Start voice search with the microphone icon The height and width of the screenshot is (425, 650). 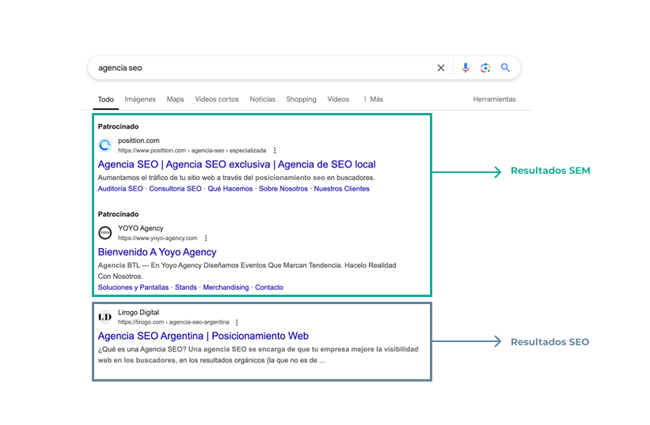[466, 68]
